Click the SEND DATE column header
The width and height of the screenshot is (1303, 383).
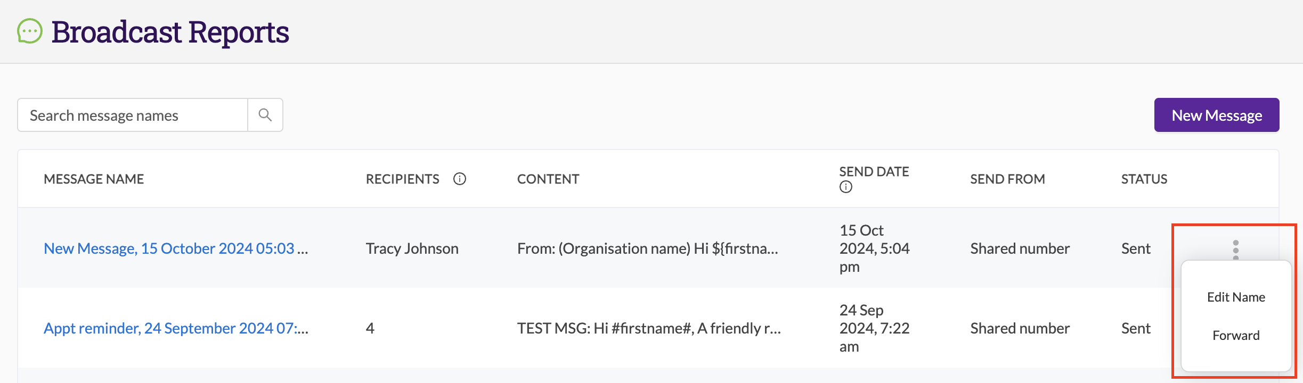click(874, 172)
